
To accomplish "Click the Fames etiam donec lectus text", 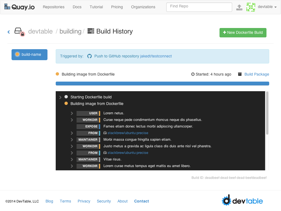I will click(148, 126).
